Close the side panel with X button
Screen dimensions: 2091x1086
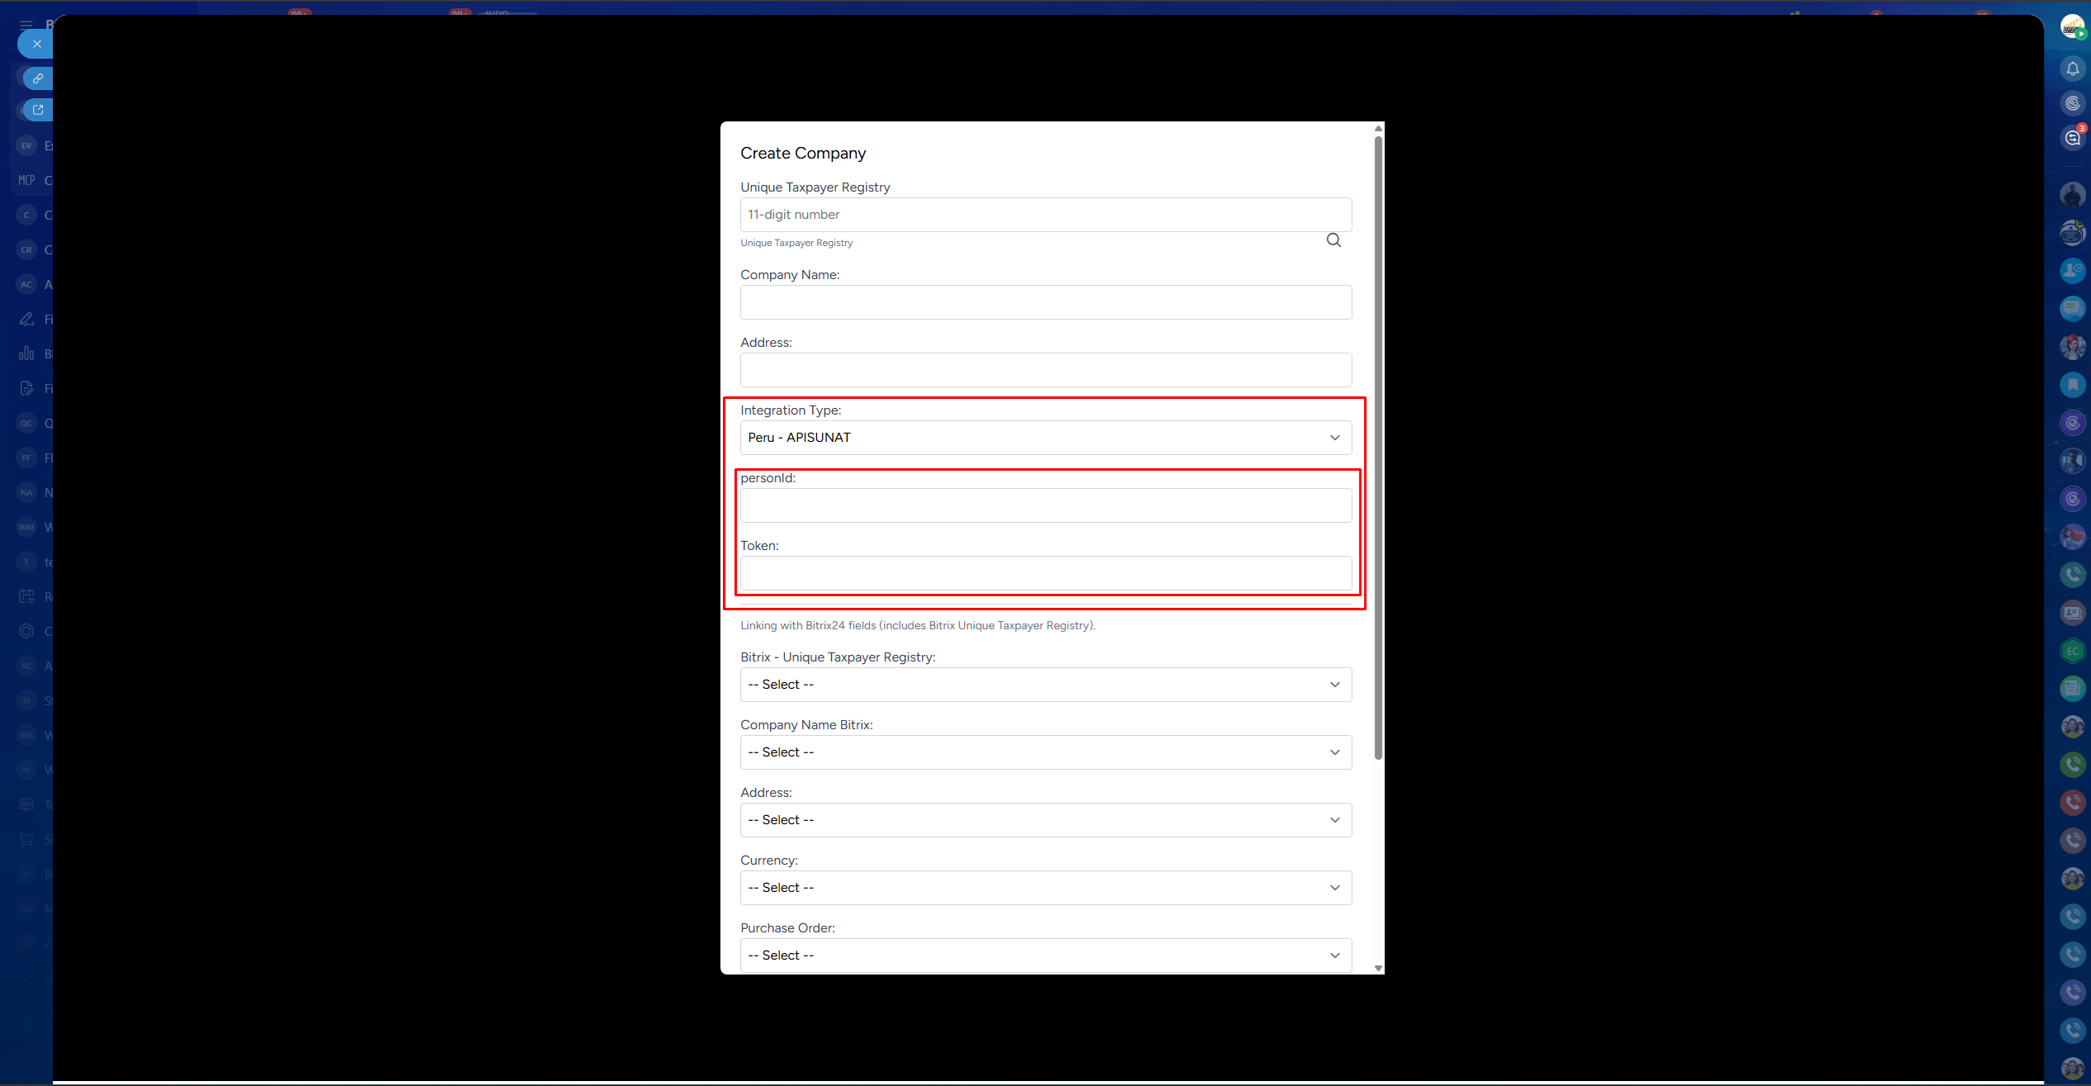coord(36,44)
